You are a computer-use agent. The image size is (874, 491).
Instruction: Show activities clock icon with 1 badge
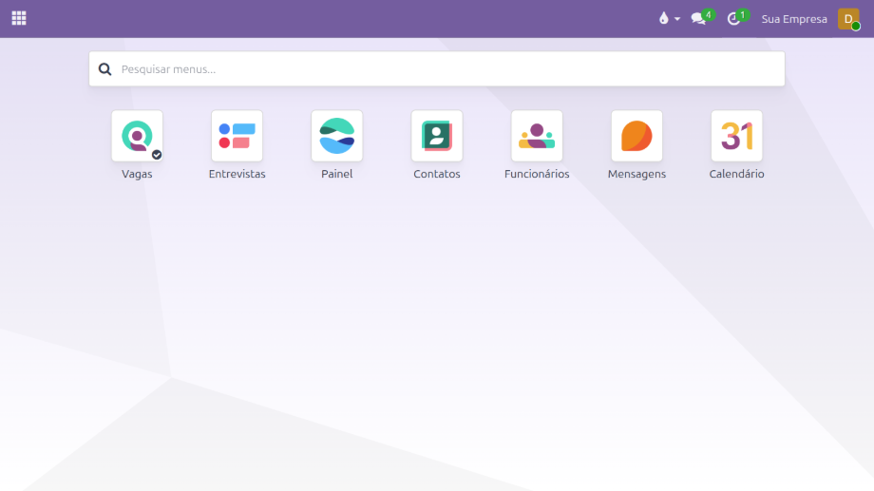click(733, 19)
